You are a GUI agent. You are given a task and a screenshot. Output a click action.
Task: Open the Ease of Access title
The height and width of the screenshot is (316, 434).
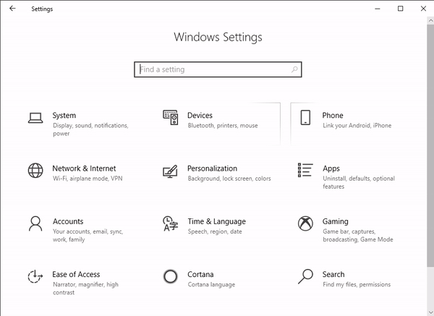76,274
